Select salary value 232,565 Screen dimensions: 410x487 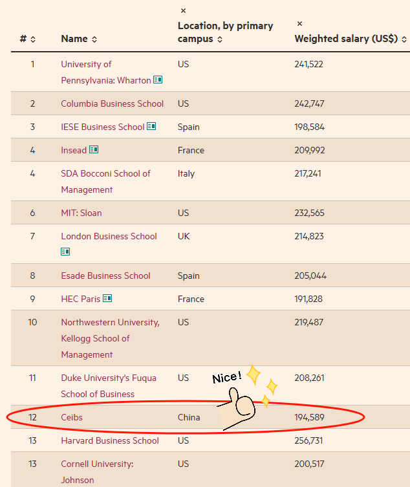[309, 213]
